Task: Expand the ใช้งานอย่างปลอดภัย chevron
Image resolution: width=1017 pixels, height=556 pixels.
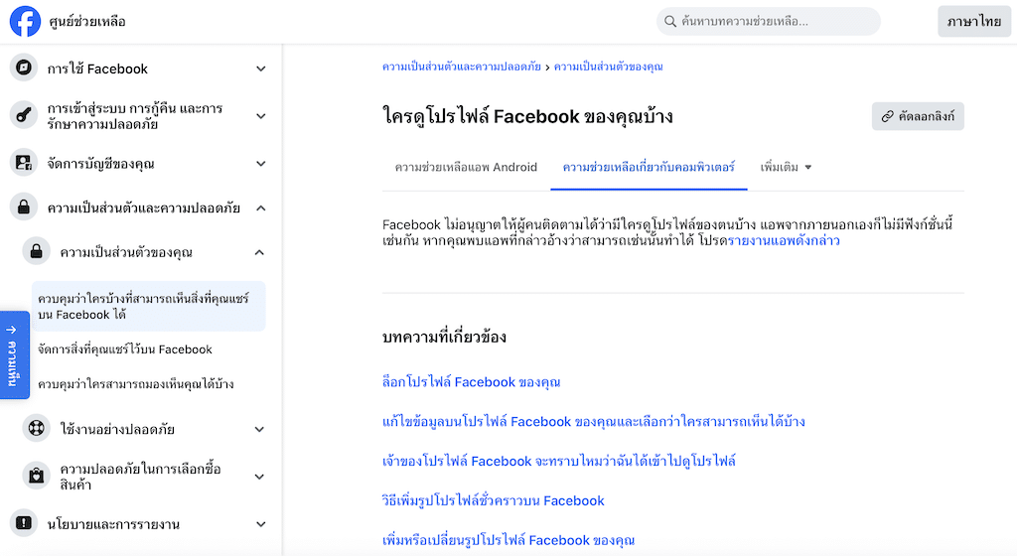Action: tap(259, 429)
